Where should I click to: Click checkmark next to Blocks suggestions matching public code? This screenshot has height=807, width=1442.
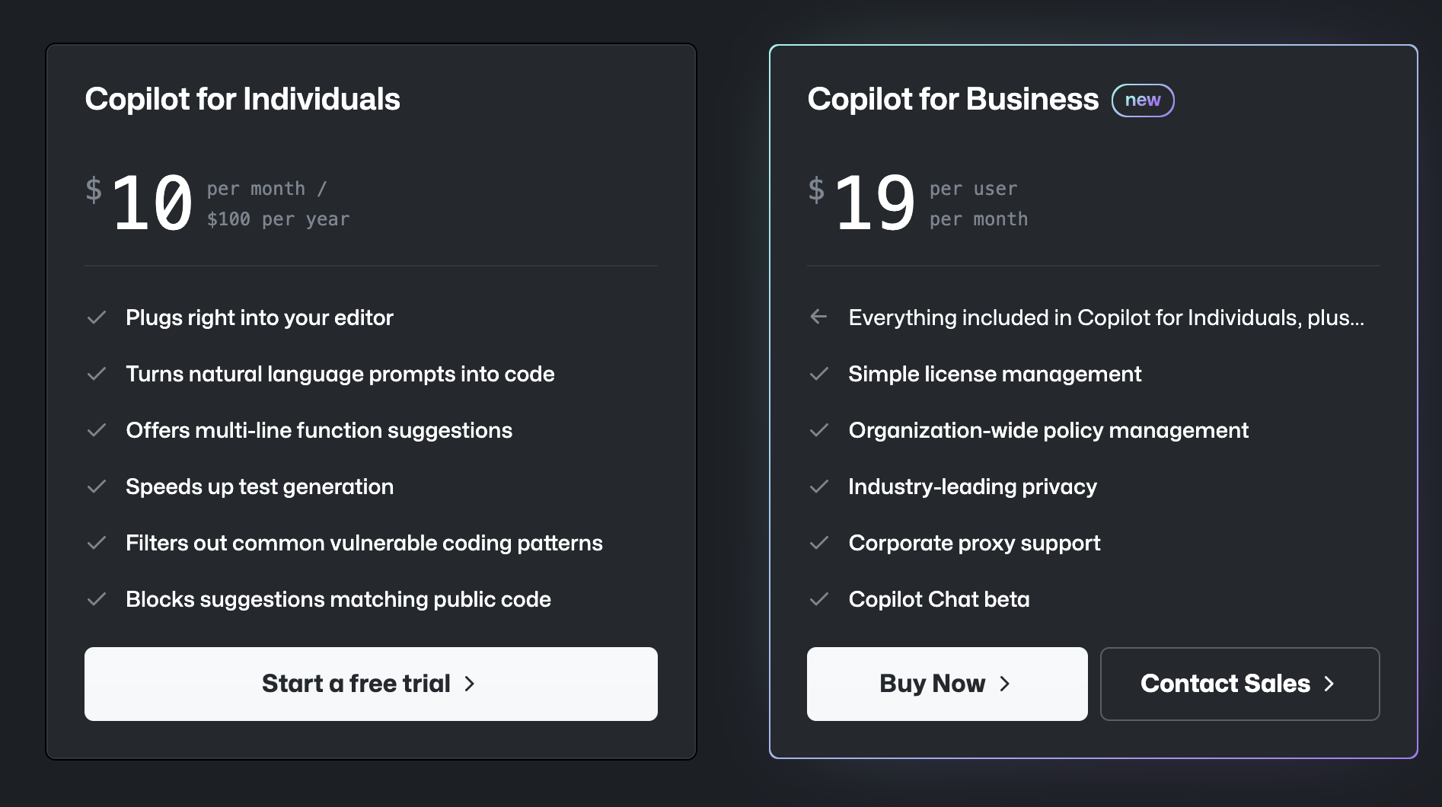(97, 599)
